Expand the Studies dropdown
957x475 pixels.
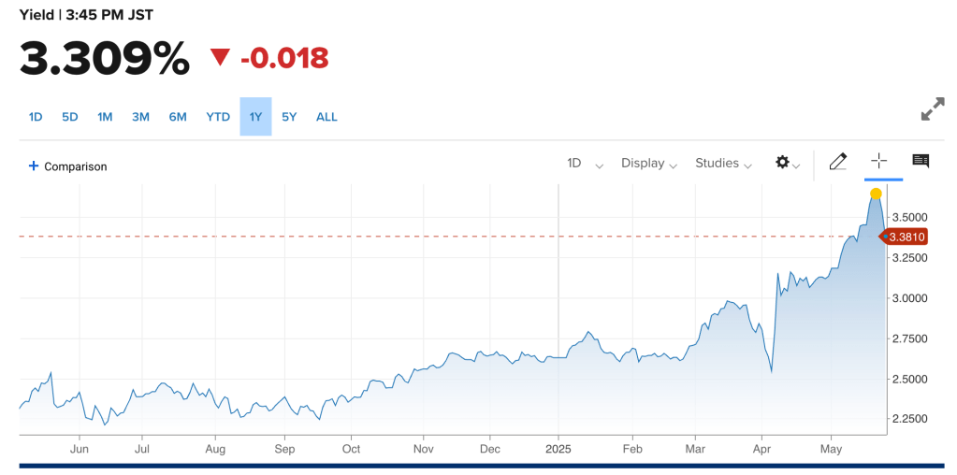coord(723,163)
